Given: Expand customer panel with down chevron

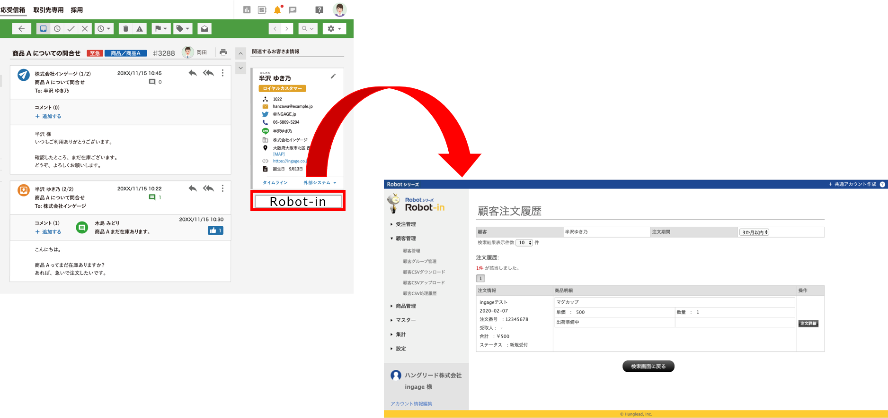Looking at the screenshot, I should click(240, 68).
